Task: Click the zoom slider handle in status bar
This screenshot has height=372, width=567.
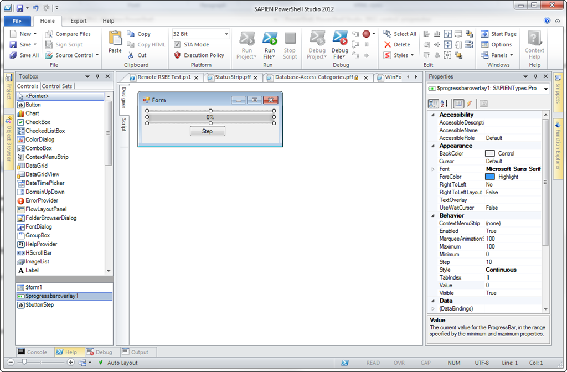Action: [x=24, y=362]
